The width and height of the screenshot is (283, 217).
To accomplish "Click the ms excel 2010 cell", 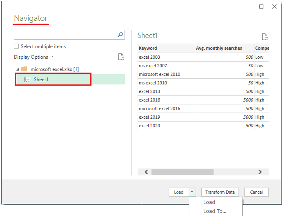I will click(x=166, y=83).
